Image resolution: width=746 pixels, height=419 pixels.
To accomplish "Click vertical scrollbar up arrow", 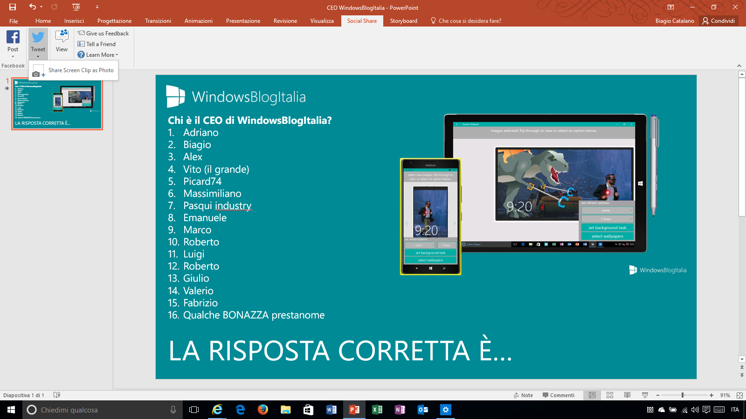I will (x=742, y=74).
